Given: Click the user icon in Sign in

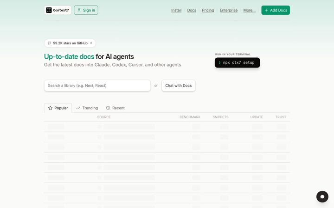Looking at the screenshot, I should click(x=79, y=10).
